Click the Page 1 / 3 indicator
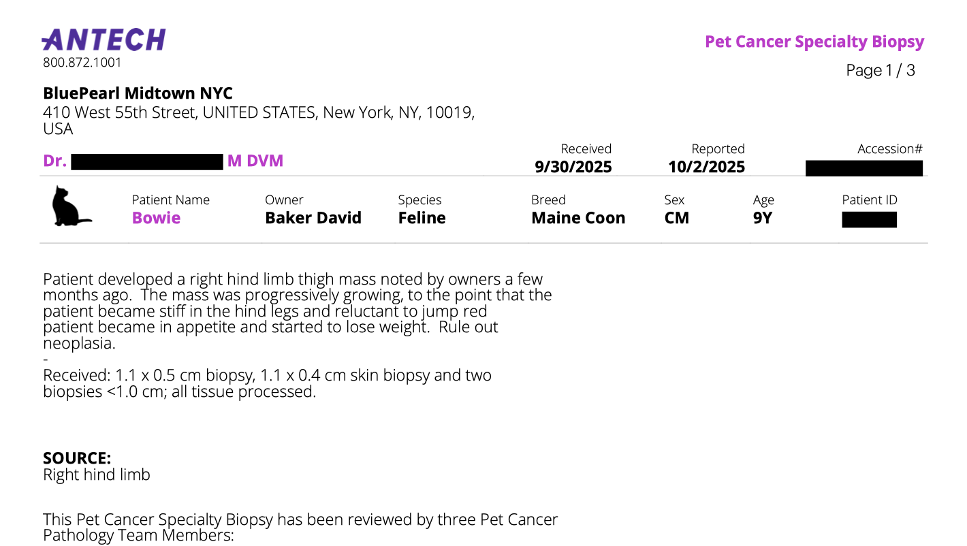The width and height of the screenshot is (967, 546). coord(880,70)
